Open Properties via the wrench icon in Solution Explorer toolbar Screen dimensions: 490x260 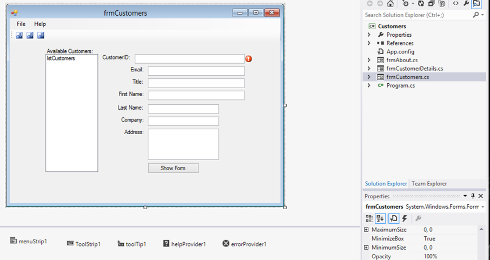click(466, 3)
